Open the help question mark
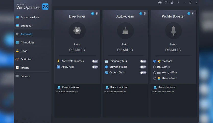Image resolution: width=213 pixels, height=123 pixels. click(x=178, y=3)
